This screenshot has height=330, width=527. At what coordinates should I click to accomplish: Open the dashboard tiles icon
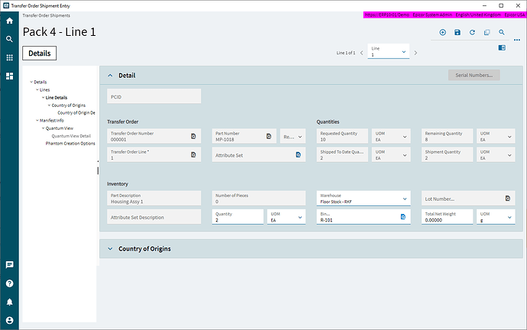pyautogui.click(x=9, y=76)
